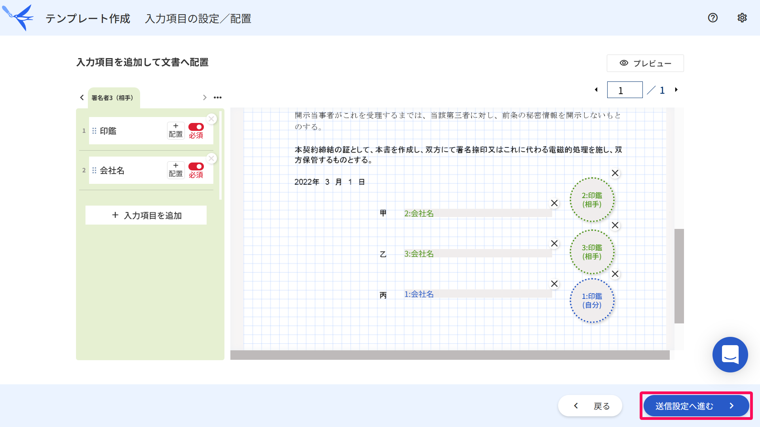
Task: Click 配置 button for 印鑑
Action: point(176,130)
